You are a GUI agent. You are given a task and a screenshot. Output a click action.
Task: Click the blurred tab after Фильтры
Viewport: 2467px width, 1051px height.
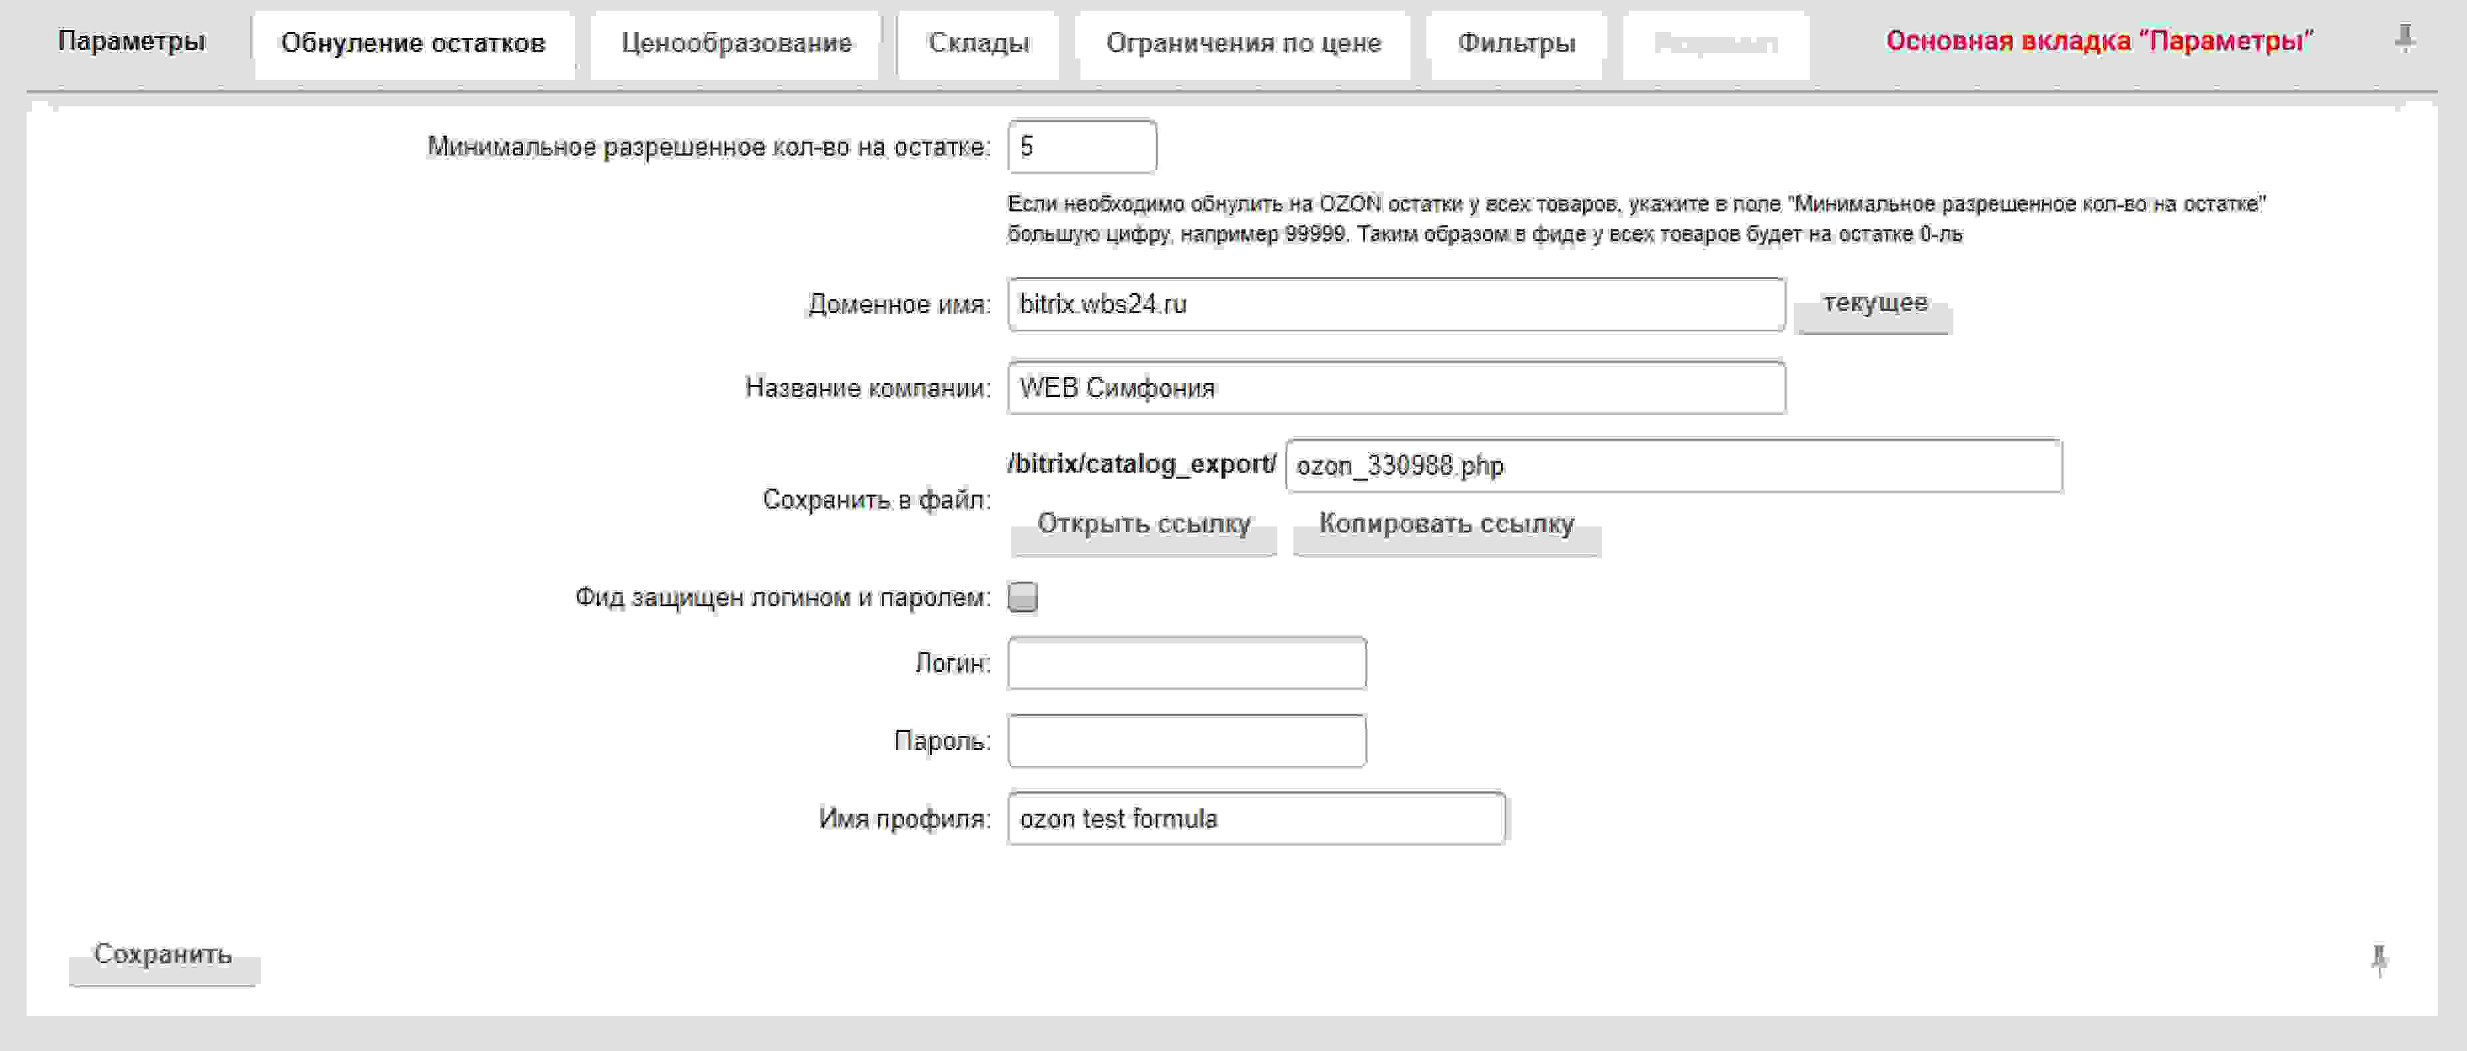1715,43
